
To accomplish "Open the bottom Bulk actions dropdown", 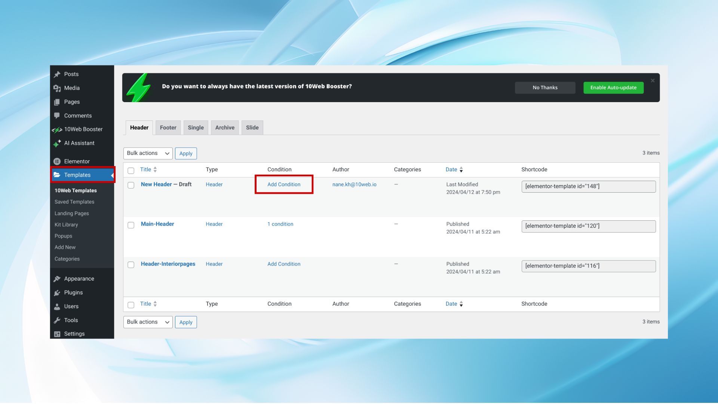I will click(148, 322).
